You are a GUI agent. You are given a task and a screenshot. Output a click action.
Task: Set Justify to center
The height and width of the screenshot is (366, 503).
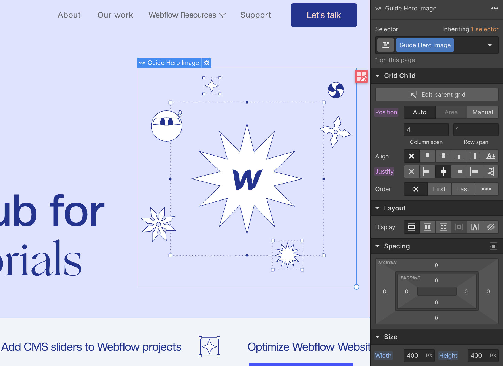coord(443,171)
